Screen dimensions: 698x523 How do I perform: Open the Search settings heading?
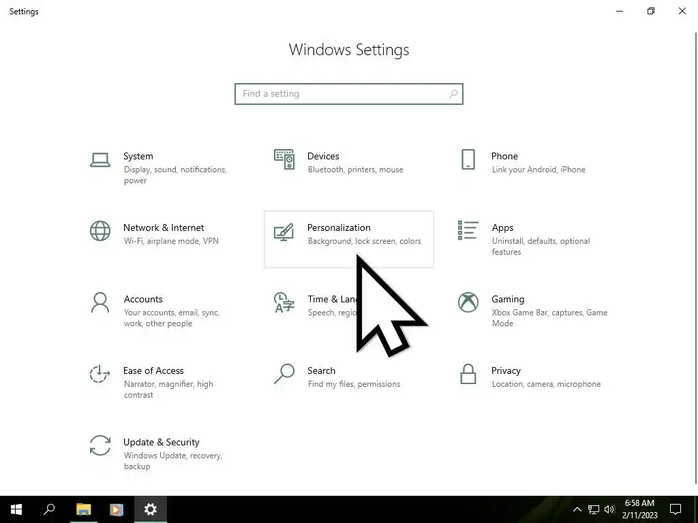tap(322, 371)
